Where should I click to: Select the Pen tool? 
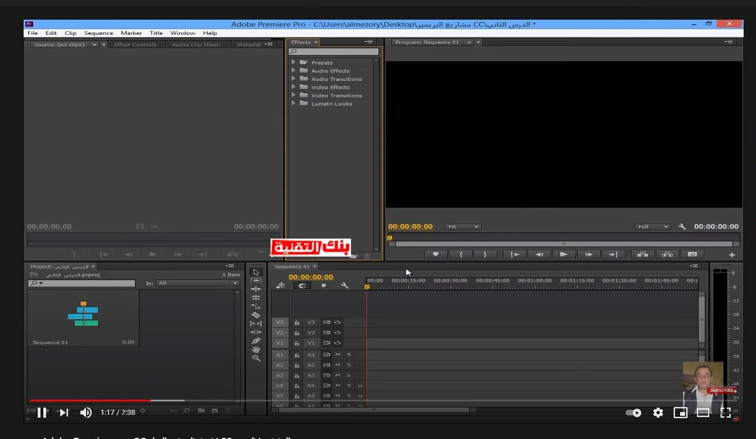256,341
